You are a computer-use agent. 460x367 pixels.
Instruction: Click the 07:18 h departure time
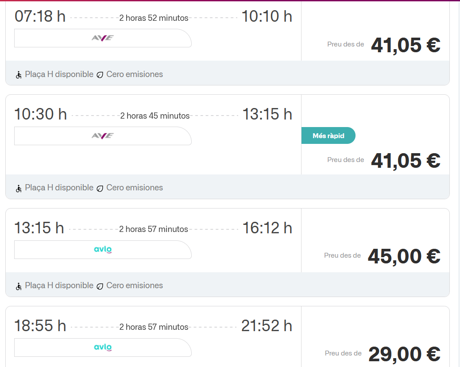pos(40,16)
